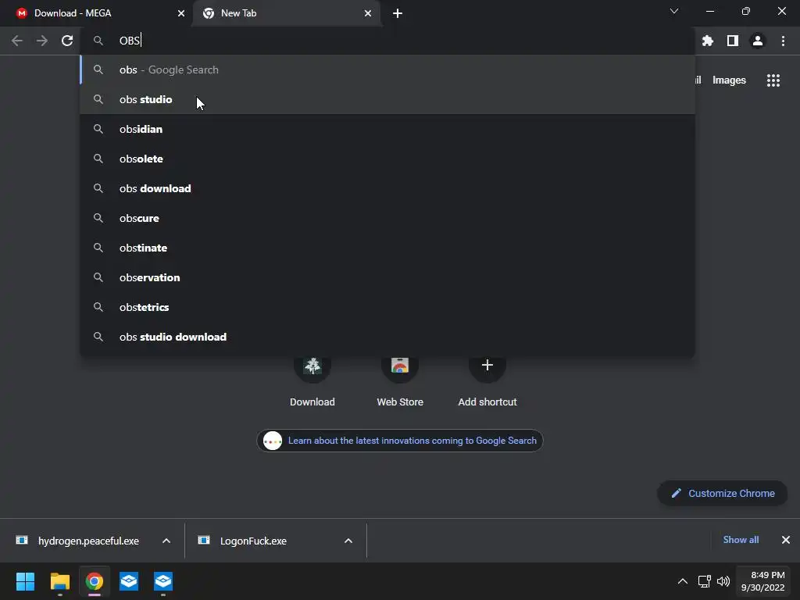This screenshot has height=600, width=800.
Task: Click the Chrome taskbar icon
Action: pos(95,581)
